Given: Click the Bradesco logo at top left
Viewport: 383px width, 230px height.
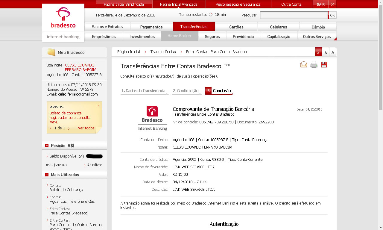Looking at the screenshot, I should click(63, 18).
